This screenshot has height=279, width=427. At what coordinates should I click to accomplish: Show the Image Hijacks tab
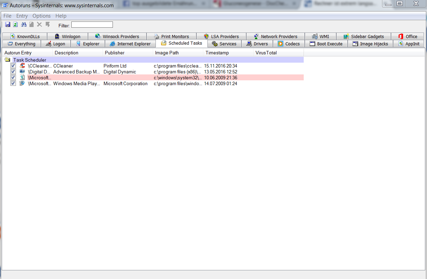tap(370, 44)
